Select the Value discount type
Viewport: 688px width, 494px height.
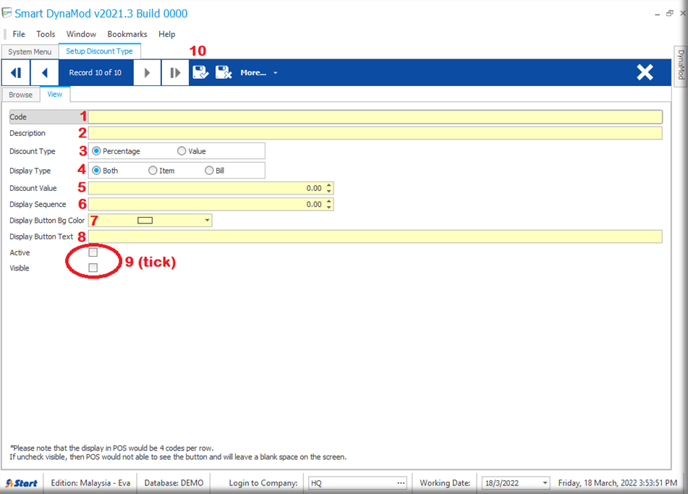[182, 151]
